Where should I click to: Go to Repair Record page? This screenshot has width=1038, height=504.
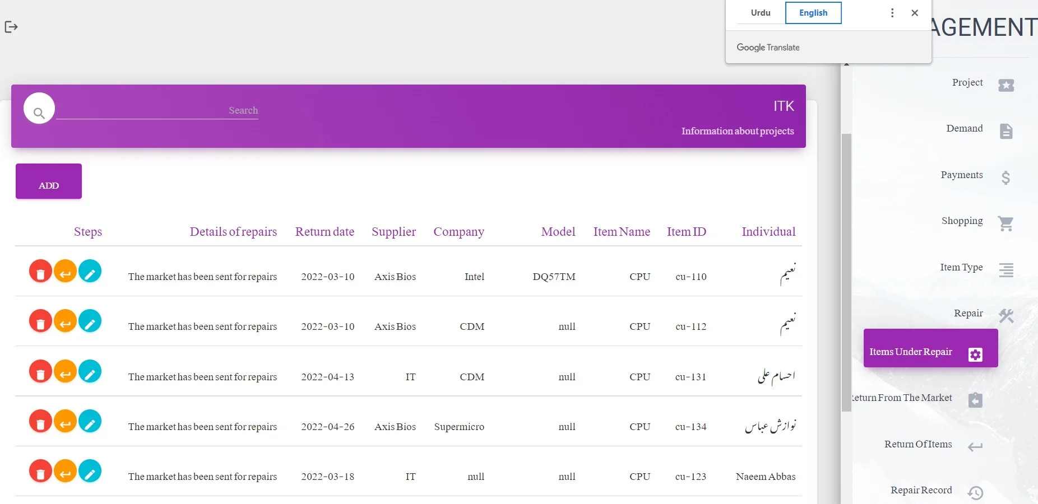pyautogui.click(x=921, y=491)
